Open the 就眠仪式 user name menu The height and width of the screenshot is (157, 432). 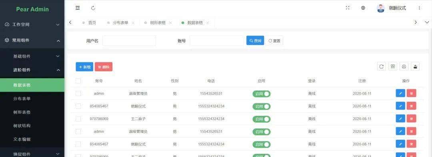397,8
